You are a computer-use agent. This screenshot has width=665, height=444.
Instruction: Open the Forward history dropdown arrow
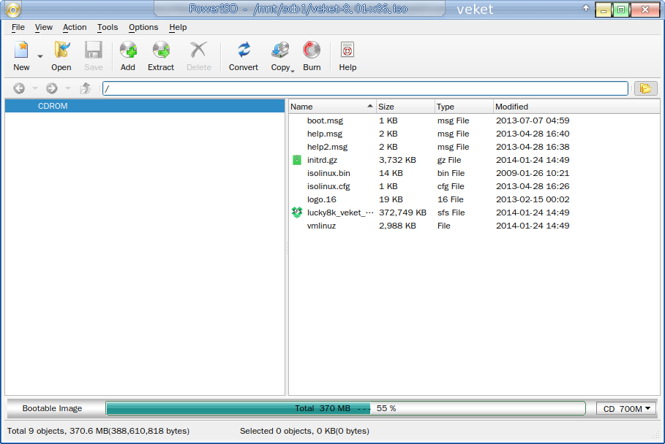coord(68,88)
